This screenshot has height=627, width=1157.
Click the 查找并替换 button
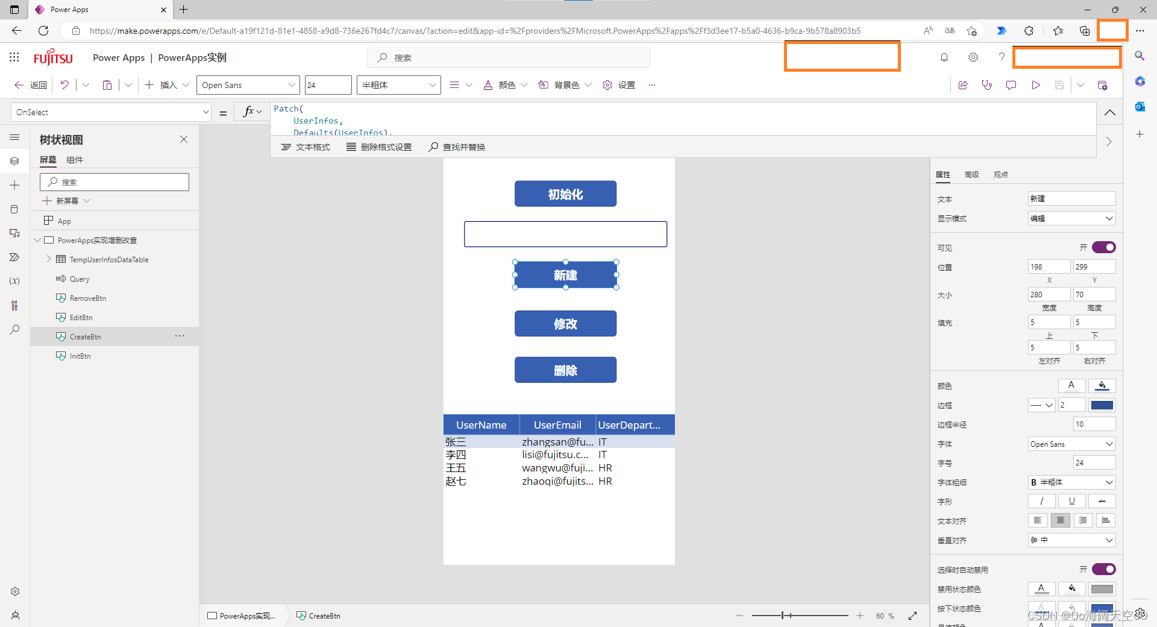456,147
